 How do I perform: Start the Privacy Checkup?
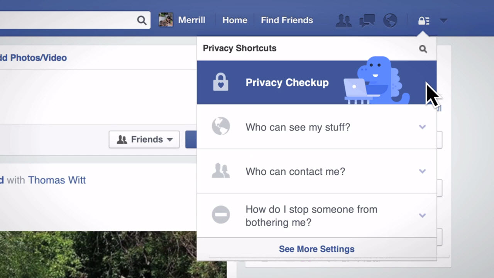coord(287,82)
